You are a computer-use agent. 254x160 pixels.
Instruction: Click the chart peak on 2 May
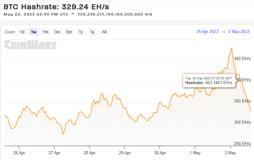232,48
